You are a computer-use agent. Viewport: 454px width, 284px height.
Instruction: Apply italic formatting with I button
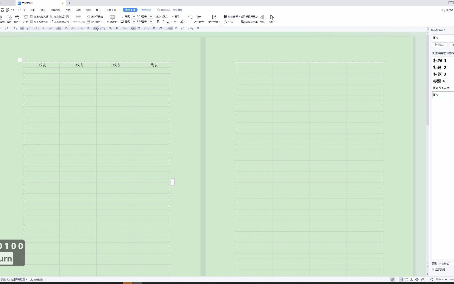[x=163, y=22]
